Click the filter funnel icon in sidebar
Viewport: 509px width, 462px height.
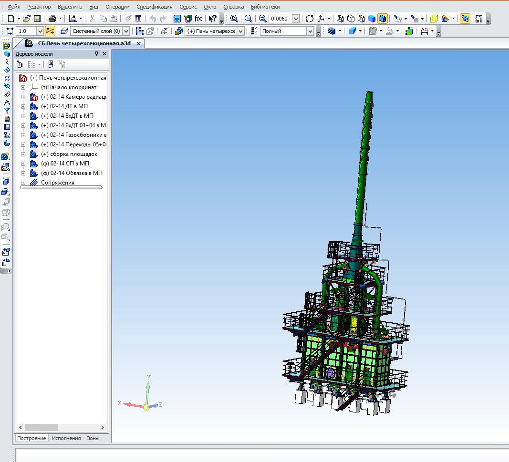pos(7,110)
